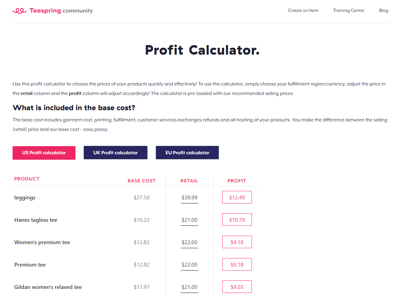
Task: Select the $10.78 profit value
Action: (x=237, y=219)
